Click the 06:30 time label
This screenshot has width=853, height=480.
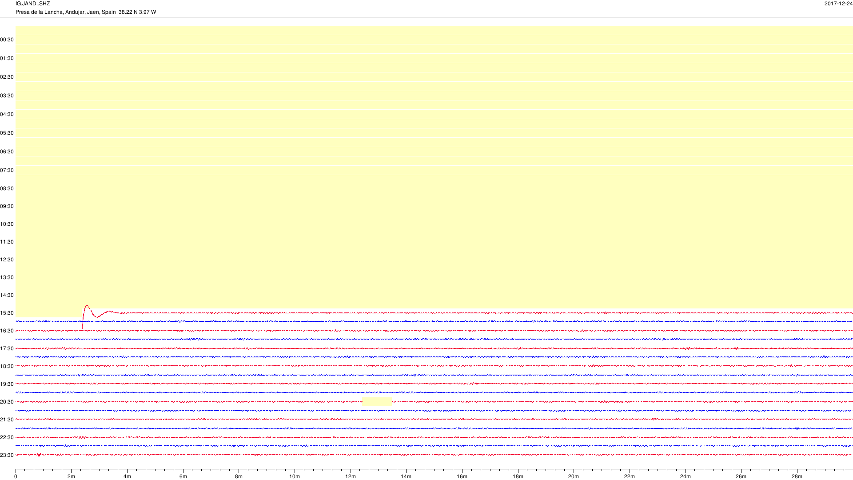(x=7, y=152)
